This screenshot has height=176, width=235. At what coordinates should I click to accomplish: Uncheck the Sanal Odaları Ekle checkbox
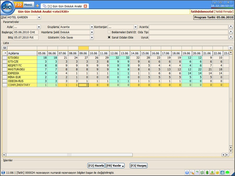(x=109, y=37)
